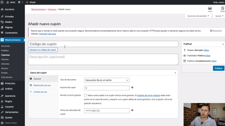Image resolution: width=225 pixels, height=126 pixels.
Task: Open Productos in the sidebar
Action: [x=10, y=83]
